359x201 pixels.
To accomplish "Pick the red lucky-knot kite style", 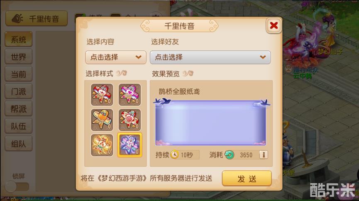I will 129,120.
